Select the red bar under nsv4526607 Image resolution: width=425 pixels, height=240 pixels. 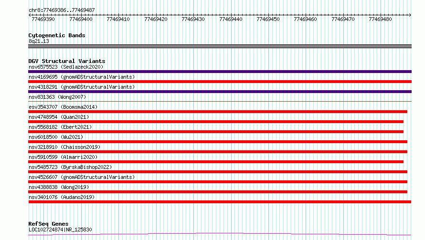(218, 182)
